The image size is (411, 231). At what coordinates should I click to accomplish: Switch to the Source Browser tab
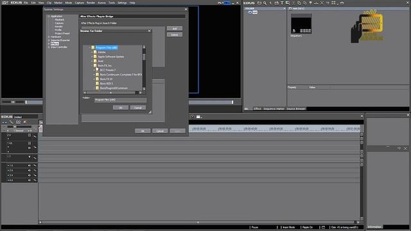295,108
